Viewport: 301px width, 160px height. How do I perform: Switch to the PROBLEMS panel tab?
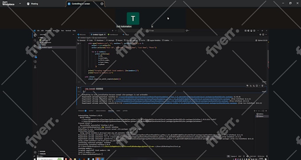82,111
